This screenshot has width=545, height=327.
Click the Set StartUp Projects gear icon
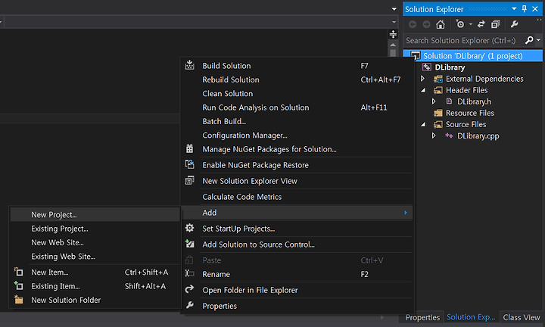189,228
